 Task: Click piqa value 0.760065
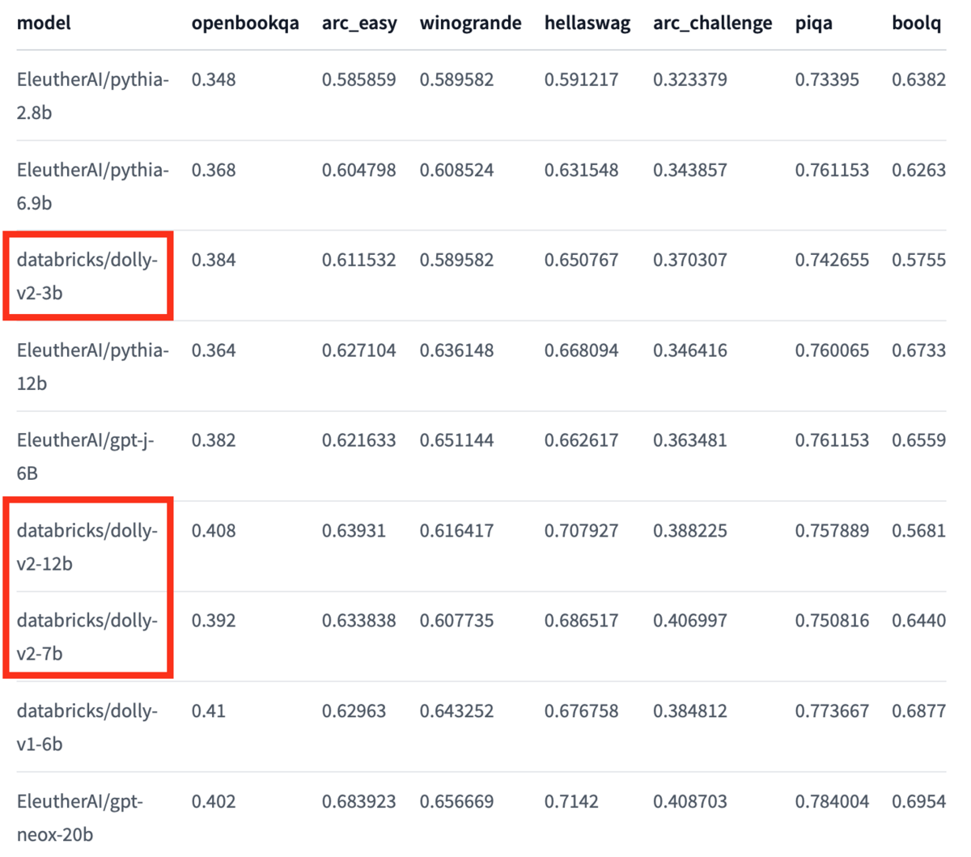point(833,350)
